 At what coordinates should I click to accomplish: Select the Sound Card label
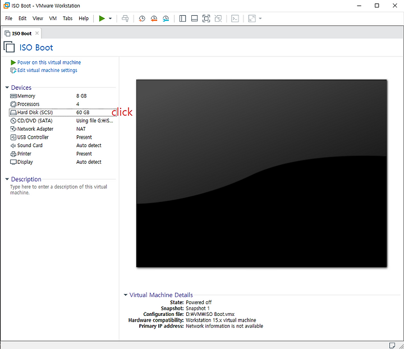(x=30, y=145)
